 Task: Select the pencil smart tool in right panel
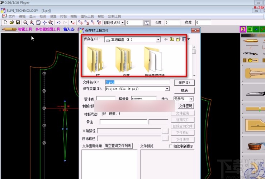[250, 41]
